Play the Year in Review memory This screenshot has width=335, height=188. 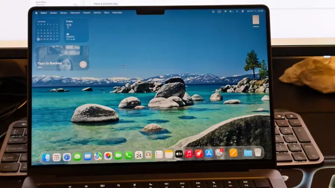pyautogui.click(x=83, y=64)
